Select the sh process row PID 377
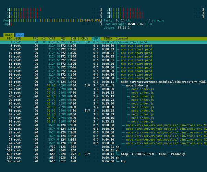The width and height of the screenshot is (207, 172). click(103, 146)
